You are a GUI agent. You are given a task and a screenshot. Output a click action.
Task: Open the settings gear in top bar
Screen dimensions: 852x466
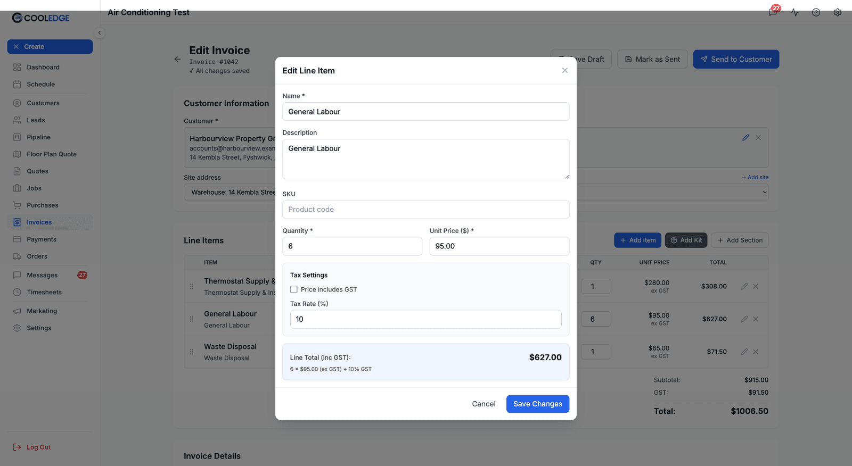coord(838,12)
